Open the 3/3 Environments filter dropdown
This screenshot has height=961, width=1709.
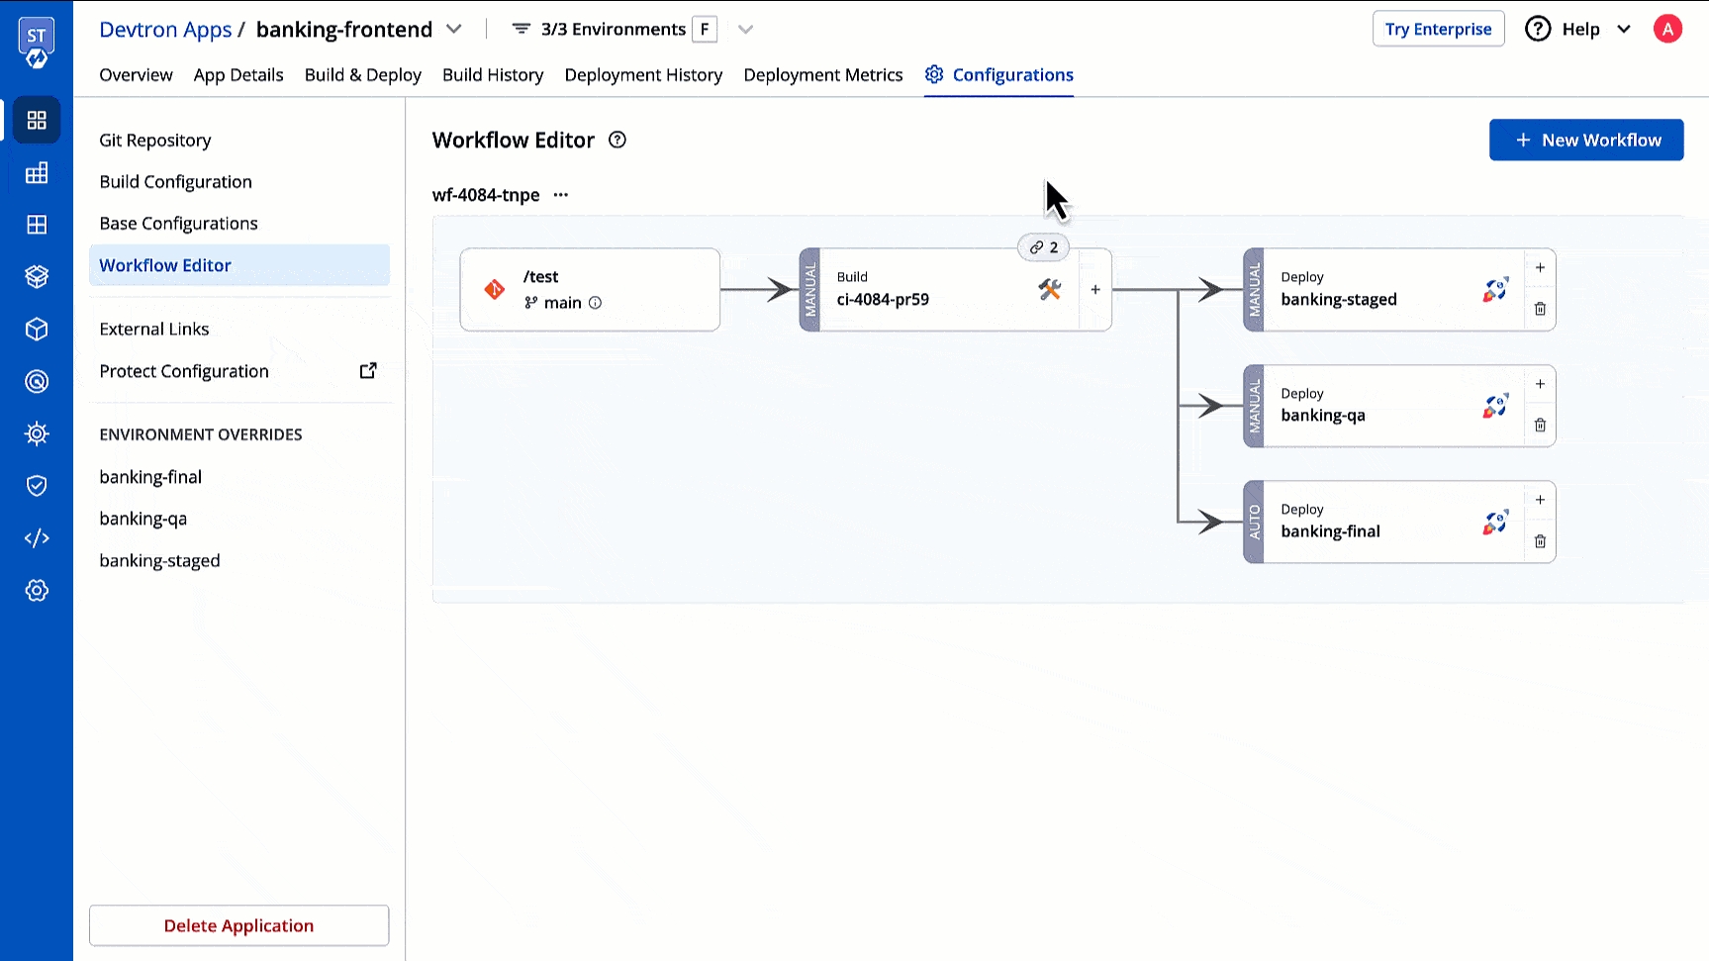point(746,29)
